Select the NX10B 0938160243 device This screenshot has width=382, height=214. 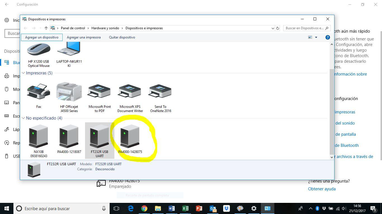39,141
